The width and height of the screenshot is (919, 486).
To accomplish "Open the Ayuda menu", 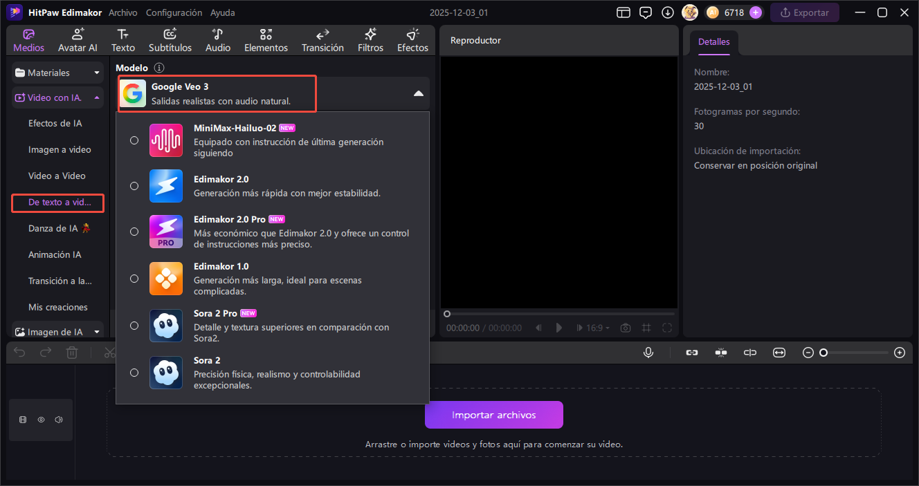I will pyautogui.click(x=223, y=12).
